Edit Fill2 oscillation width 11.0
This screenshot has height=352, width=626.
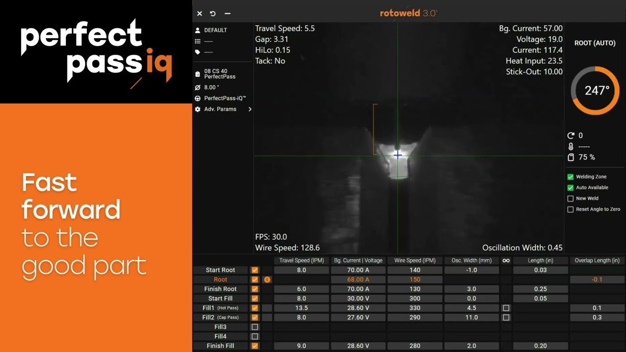point(471,317)
